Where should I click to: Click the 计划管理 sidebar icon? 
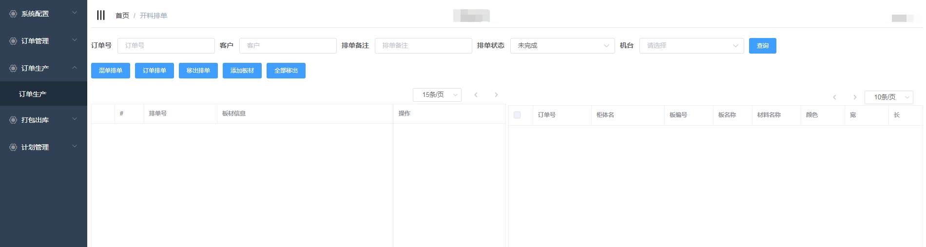pyautogui.click(x=13, y=147)
